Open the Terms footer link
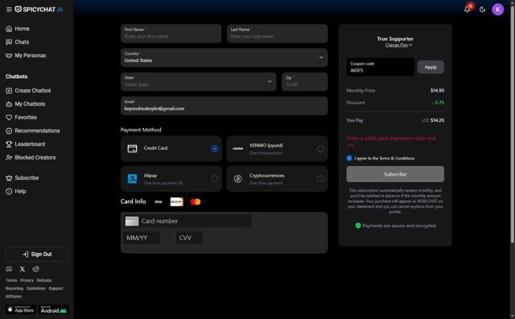Image resolution: width=515 pixels, height=319 pixels. 11,280
